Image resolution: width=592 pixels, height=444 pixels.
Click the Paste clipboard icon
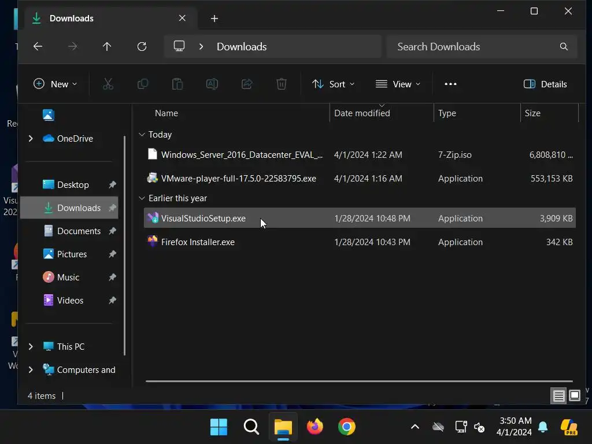[x=177, y=84]
